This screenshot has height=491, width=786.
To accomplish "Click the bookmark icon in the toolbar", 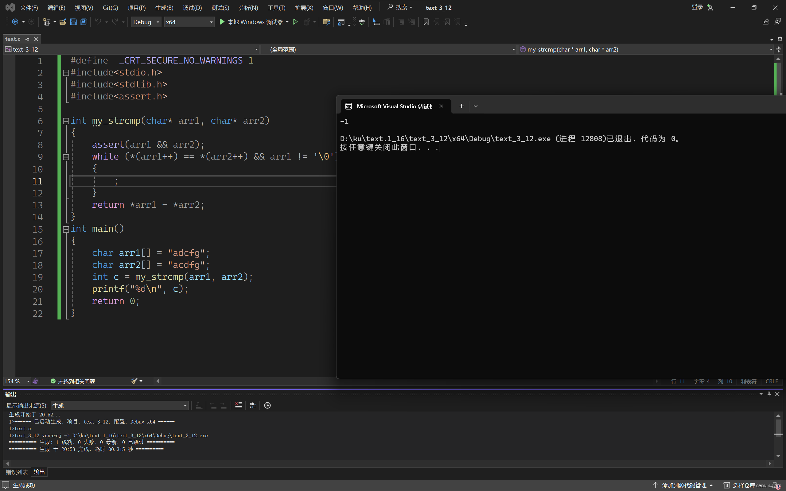I will (426, 22).
